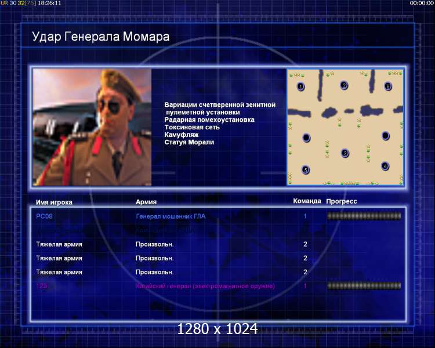435x348 pixels.
Task: Select start position 4 on the minimap
Action: pos(385,166)
